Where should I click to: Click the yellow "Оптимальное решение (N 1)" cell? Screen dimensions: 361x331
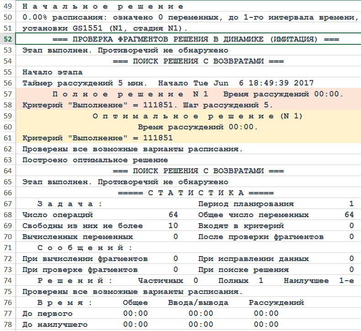[x=198, y=116]
